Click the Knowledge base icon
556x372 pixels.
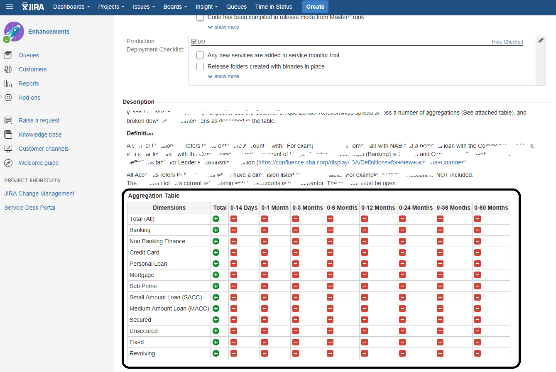(x=8, y=135)
